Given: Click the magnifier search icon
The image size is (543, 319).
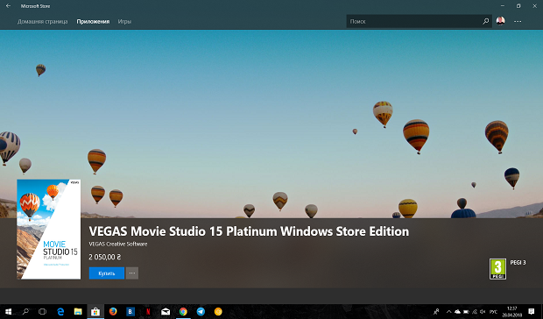Looking at the screenshot, I should 485,22.
